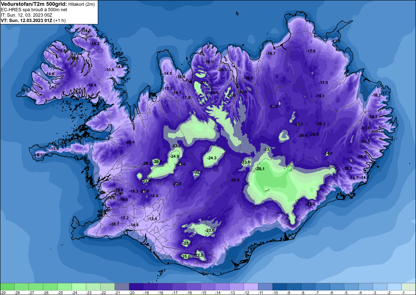The image size is (416, 295).
Task: Click the -28.1 temperature label on the glacier
Action: point(260,169)
